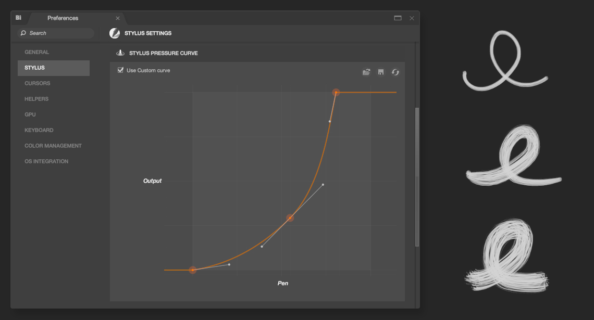
Task: Save the custom pressure curve
Action: (381, 72)
